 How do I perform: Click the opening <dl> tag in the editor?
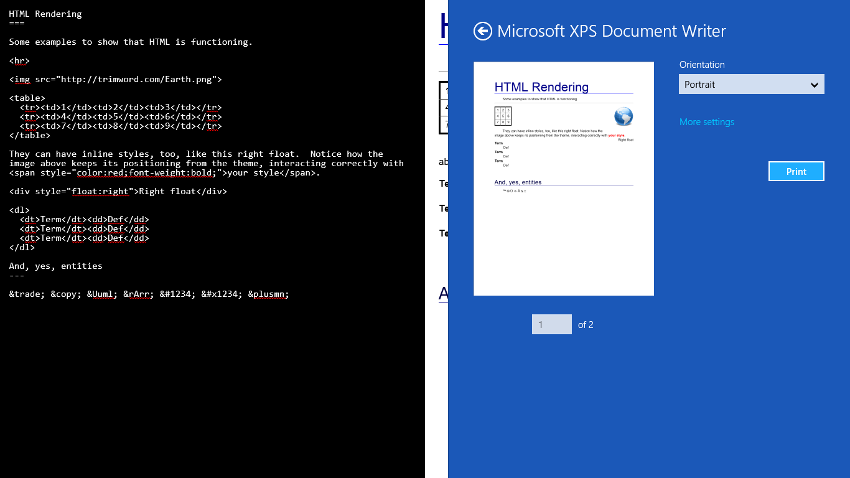click(x=19, y=210)
